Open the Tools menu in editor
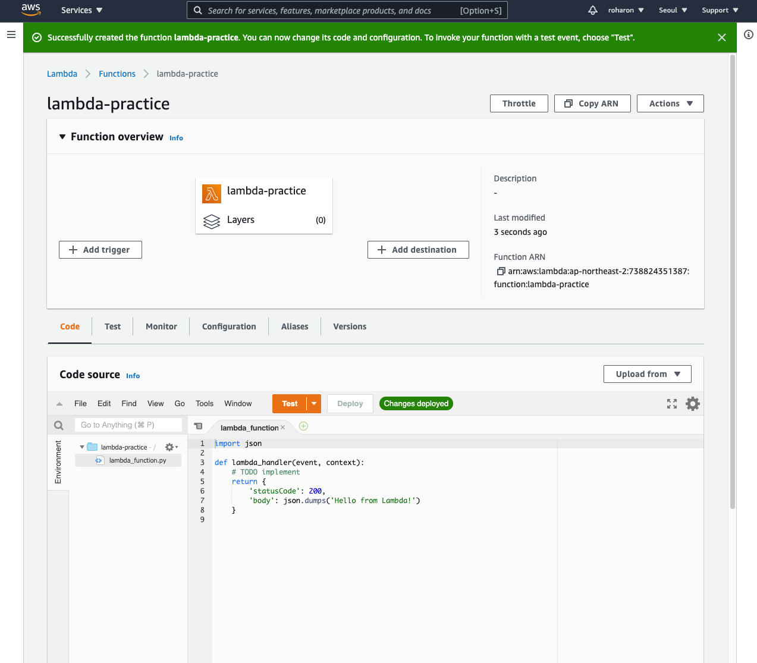The height and width of the screenshot is (663, 757). pos(205,404)
